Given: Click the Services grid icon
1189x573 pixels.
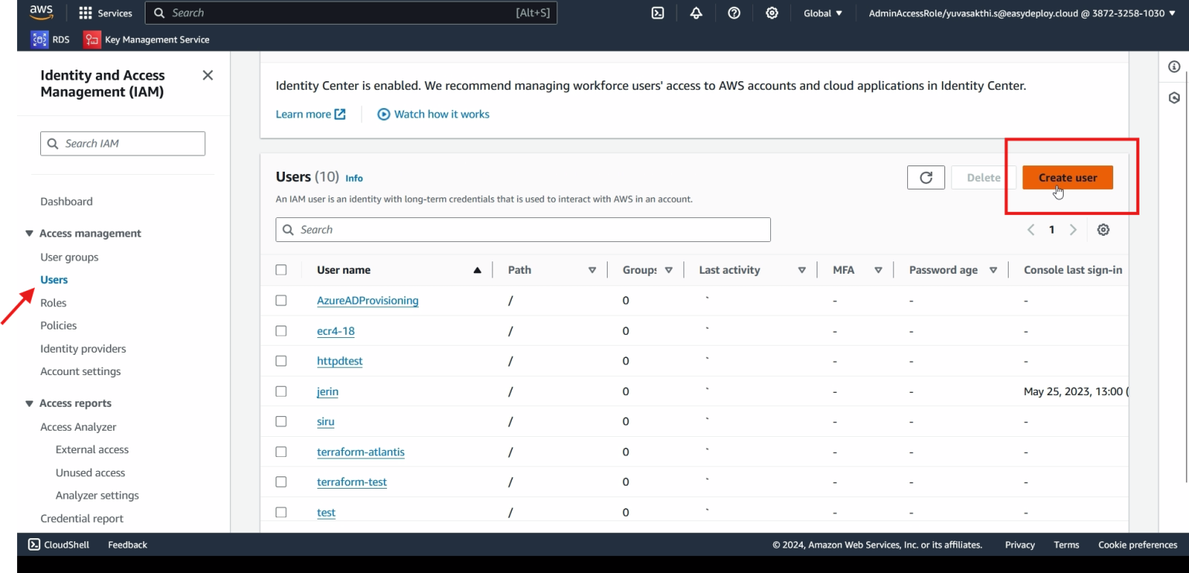Looking at the screenshot, I should [85, 13].
